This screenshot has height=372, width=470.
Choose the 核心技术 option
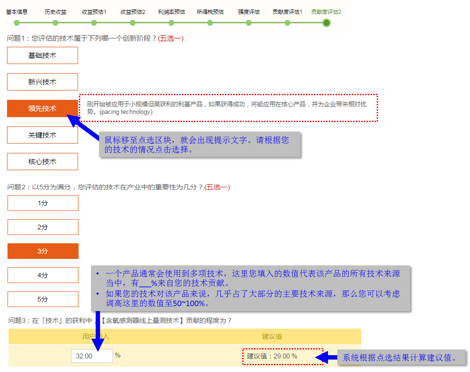coord(42,162)
